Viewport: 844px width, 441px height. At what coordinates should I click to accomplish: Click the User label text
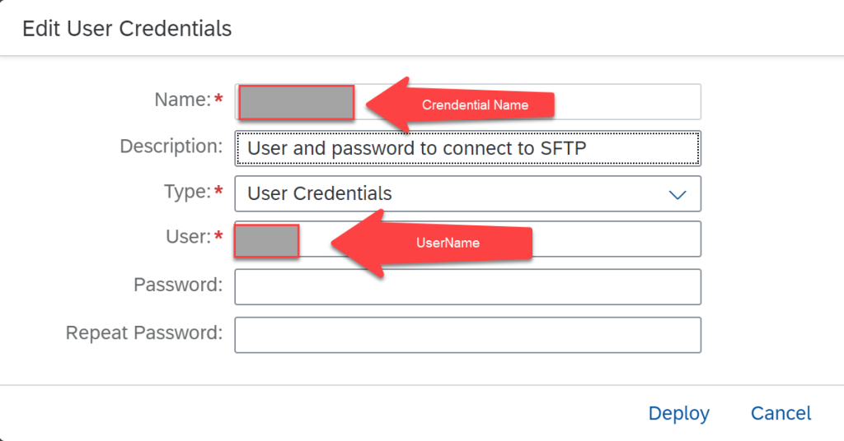(x=188, y=237)
